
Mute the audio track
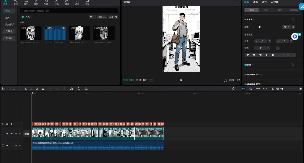click(x=16, y=146)
